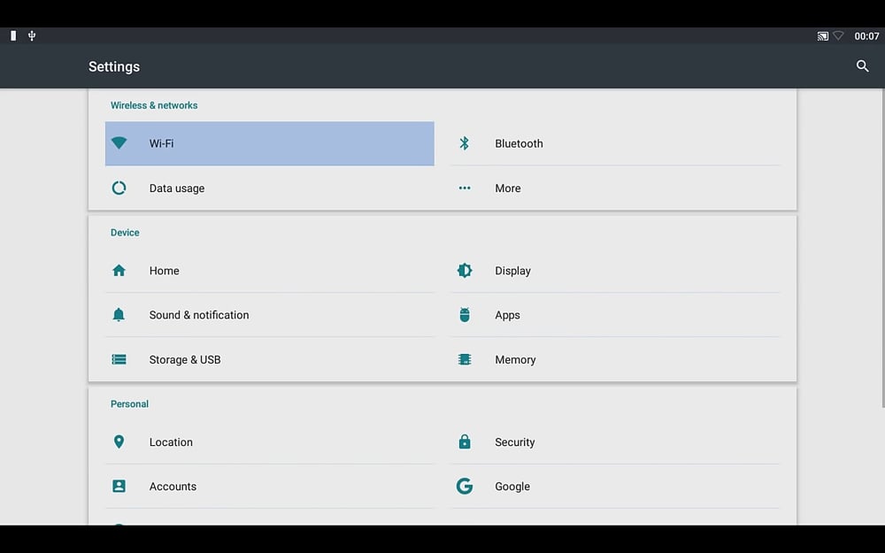Tap the three-dot More icon

point(465,188)
